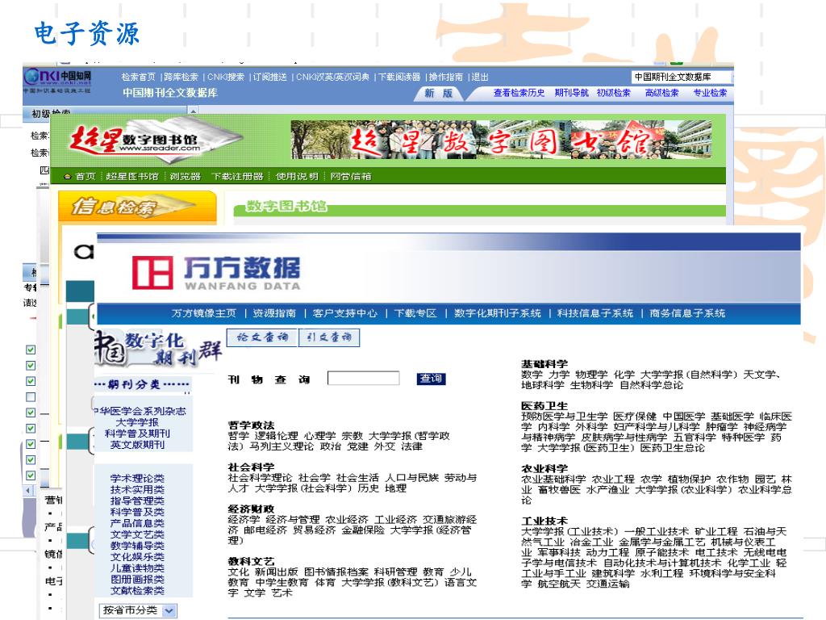The image size is (826, 620).
Task: Switch to 专业检索 in CNKI
Action: point(710,93)
